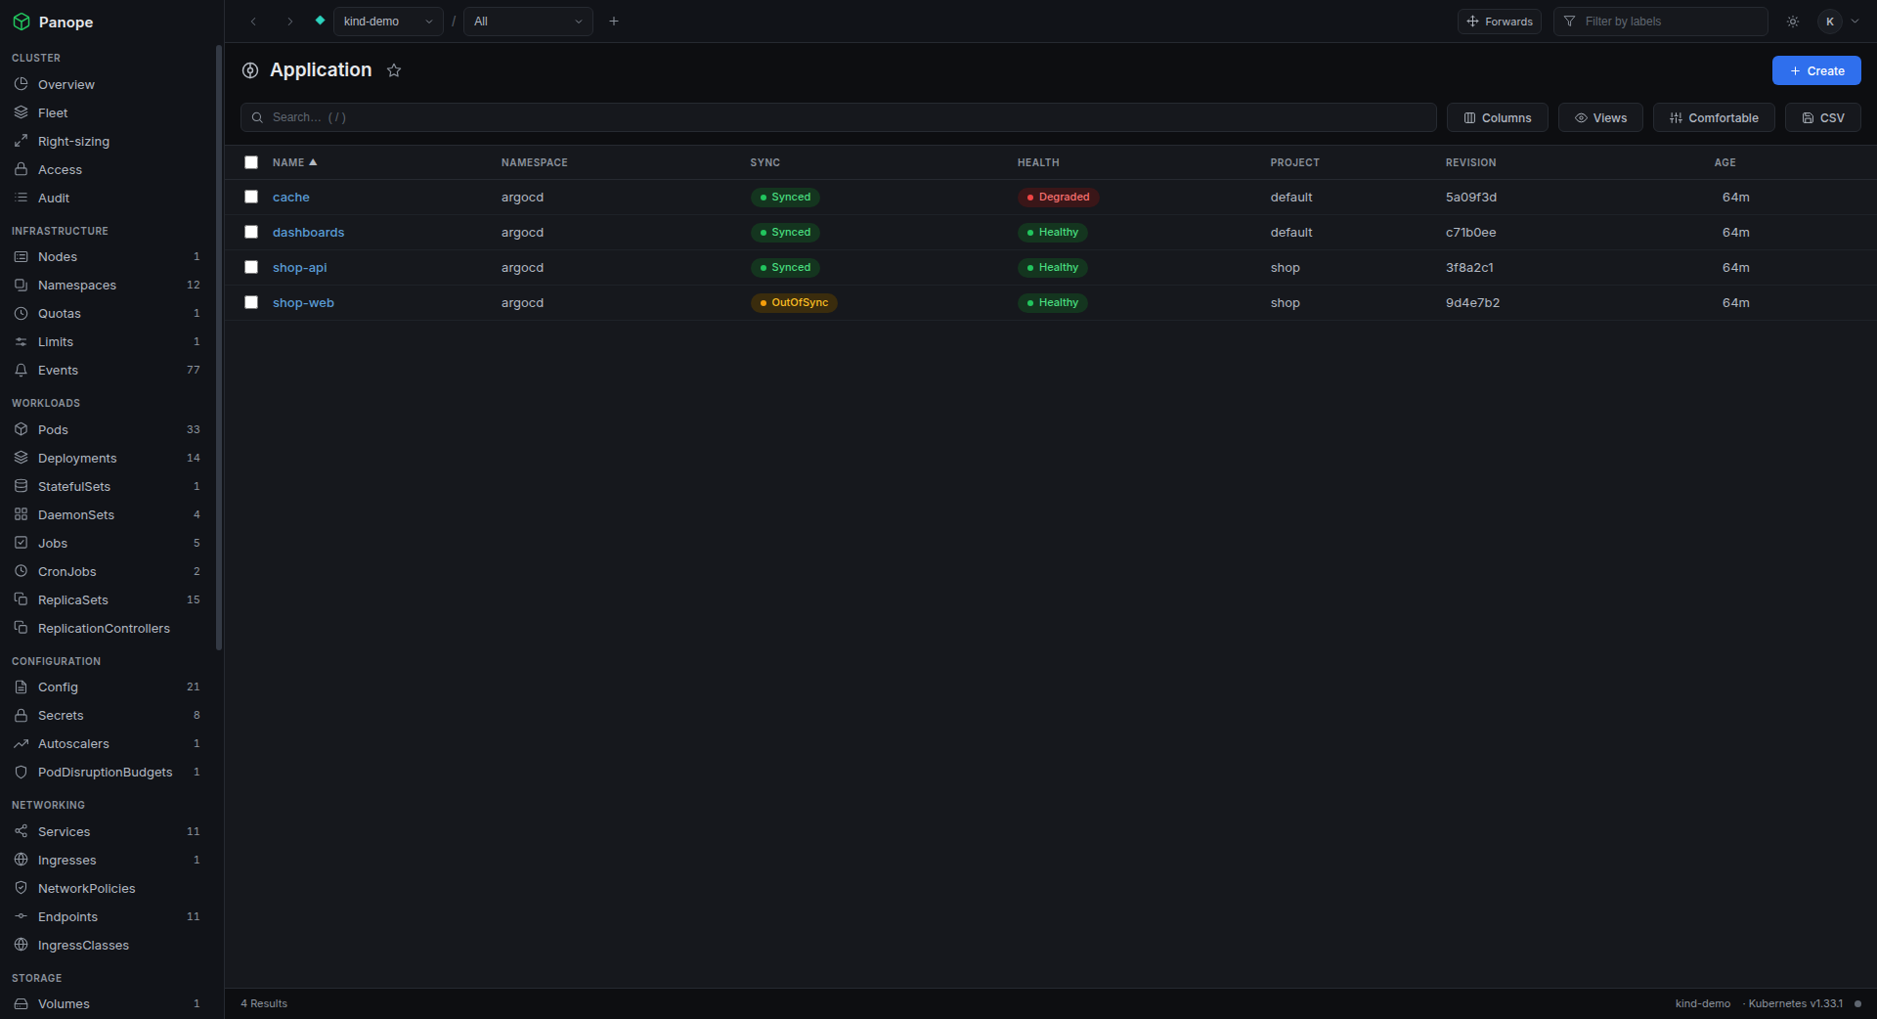Click the Autoscalers trend icon
Viewport: 1877px width, 1019px height.
[x=21, y=743]
